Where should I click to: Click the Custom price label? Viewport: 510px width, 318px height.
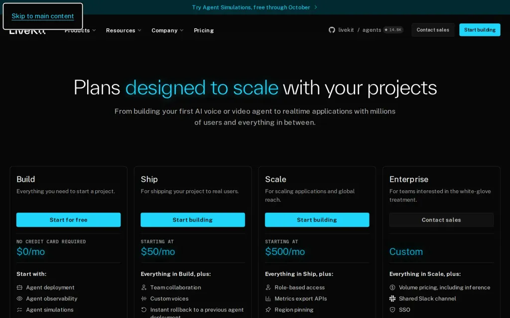406,251
